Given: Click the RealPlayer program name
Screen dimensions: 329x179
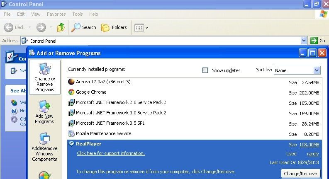Looking at the screenshot, I should [x=88, y=144].
